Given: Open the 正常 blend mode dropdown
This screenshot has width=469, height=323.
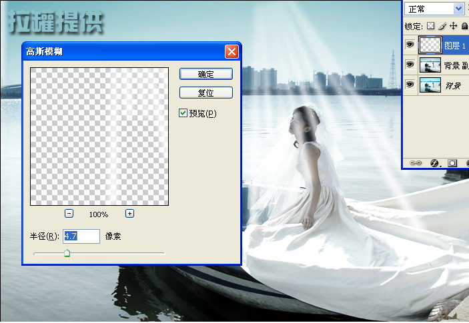Looking at the screenshot, I should coord(434,9).
